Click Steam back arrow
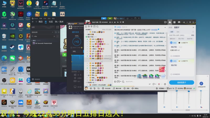The image size is (210, 118). pos(33,22)
